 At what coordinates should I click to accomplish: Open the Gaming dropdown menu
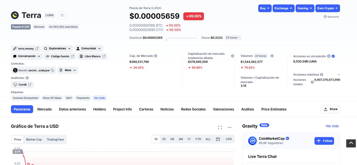(x=305, y=8)
